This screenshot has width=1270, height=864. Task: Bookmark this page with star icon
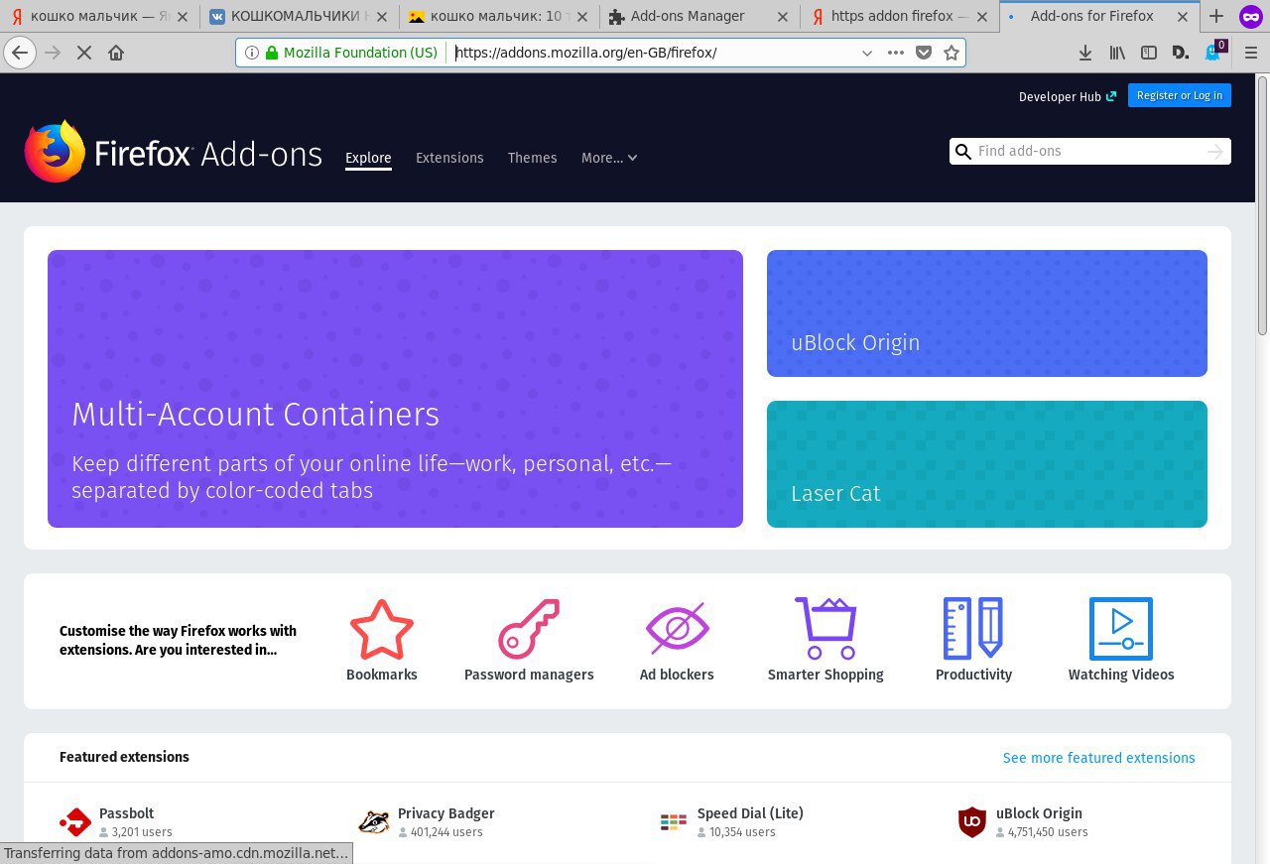952,53
